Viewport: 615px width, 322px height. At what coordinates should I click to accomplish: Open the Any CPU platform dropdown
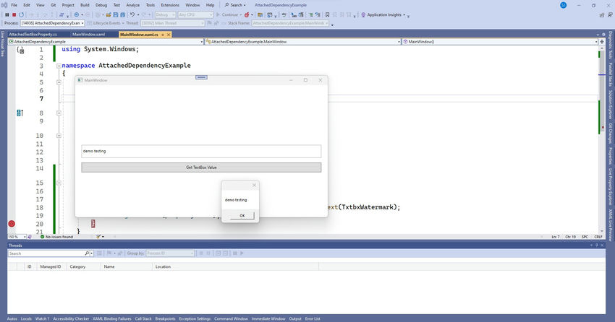click(x=195, y=15)
